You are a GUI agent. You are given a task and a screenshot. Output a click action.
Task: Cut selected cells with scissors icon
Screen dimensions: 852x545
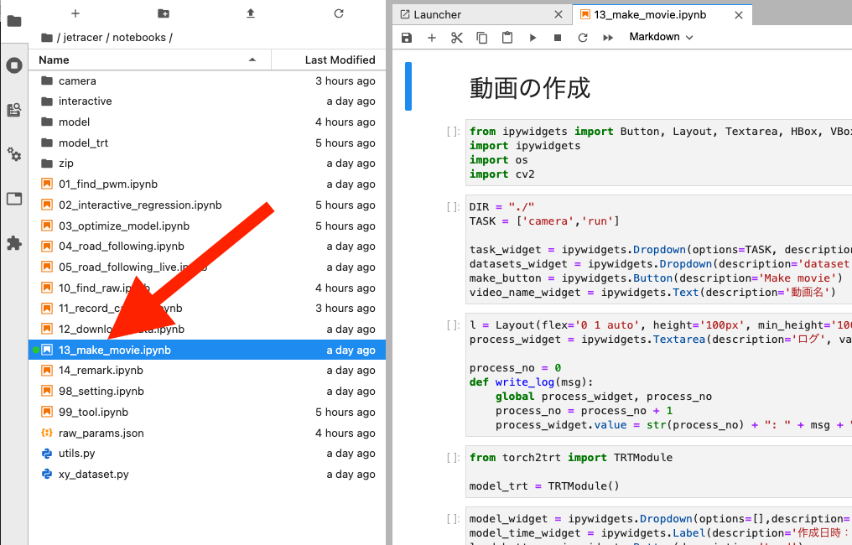(456, 38)
